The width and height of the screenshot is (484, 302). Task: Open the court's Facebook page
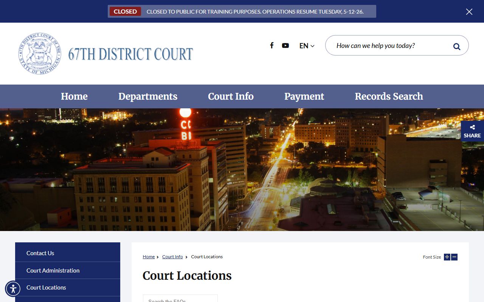click(271, 45)
